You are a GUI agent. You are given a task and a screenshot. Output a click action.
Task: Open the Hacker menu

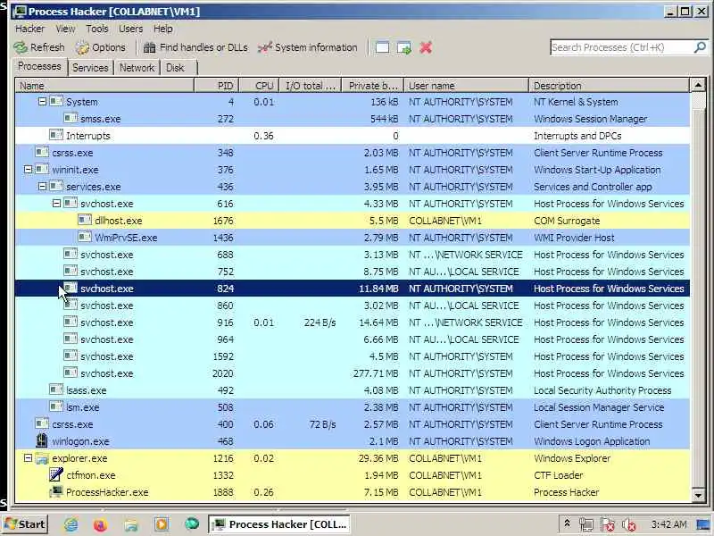pos(29,29)
